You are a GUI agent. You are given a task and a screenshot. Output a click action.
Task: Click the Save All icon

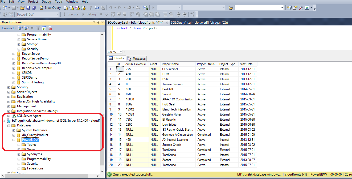[34, 8]
